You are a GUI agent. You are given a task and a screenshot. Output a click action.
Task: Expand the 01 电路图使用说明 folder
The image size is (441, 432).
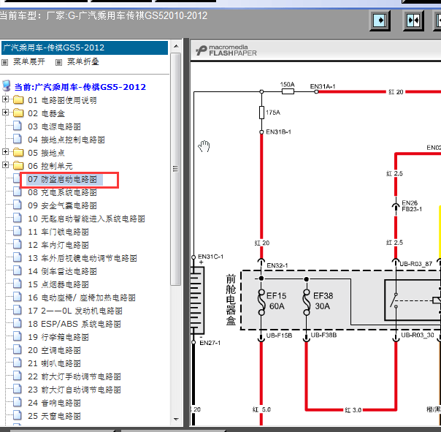[x=5, y=99]
